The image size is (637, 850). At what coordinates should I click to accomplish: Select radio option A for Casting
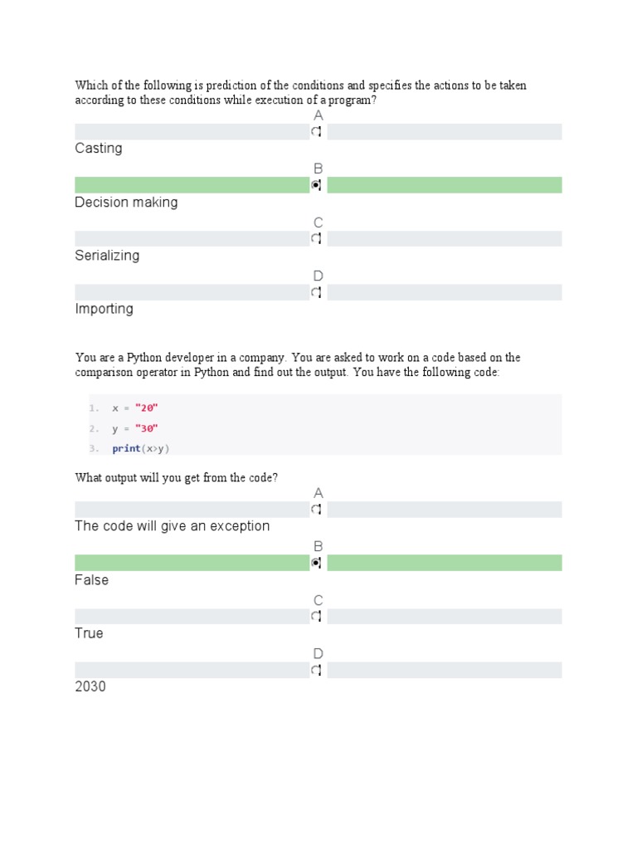[316, 131]
